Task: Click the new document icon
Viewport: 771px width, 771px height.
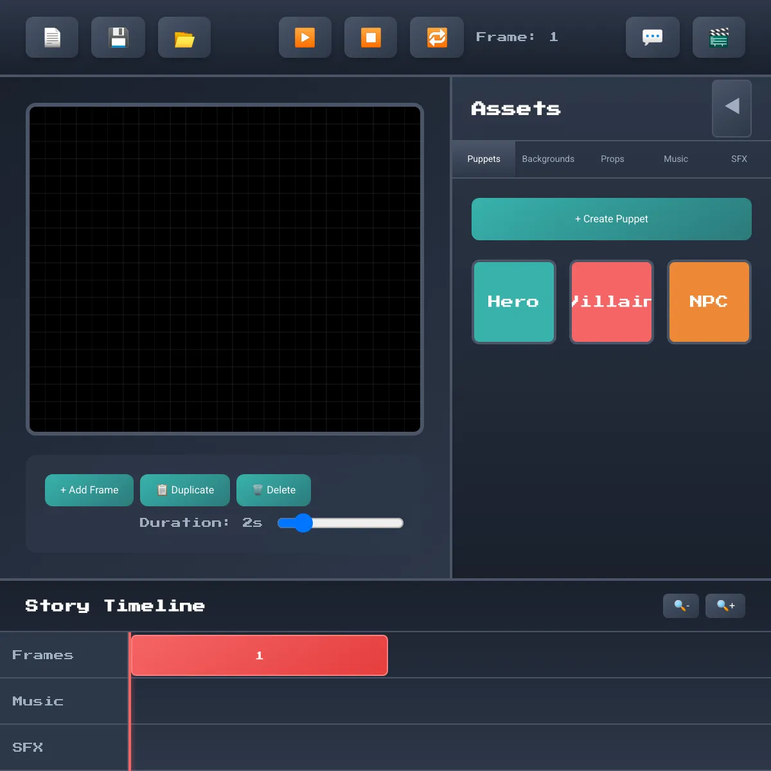Action: click(52, 37)
